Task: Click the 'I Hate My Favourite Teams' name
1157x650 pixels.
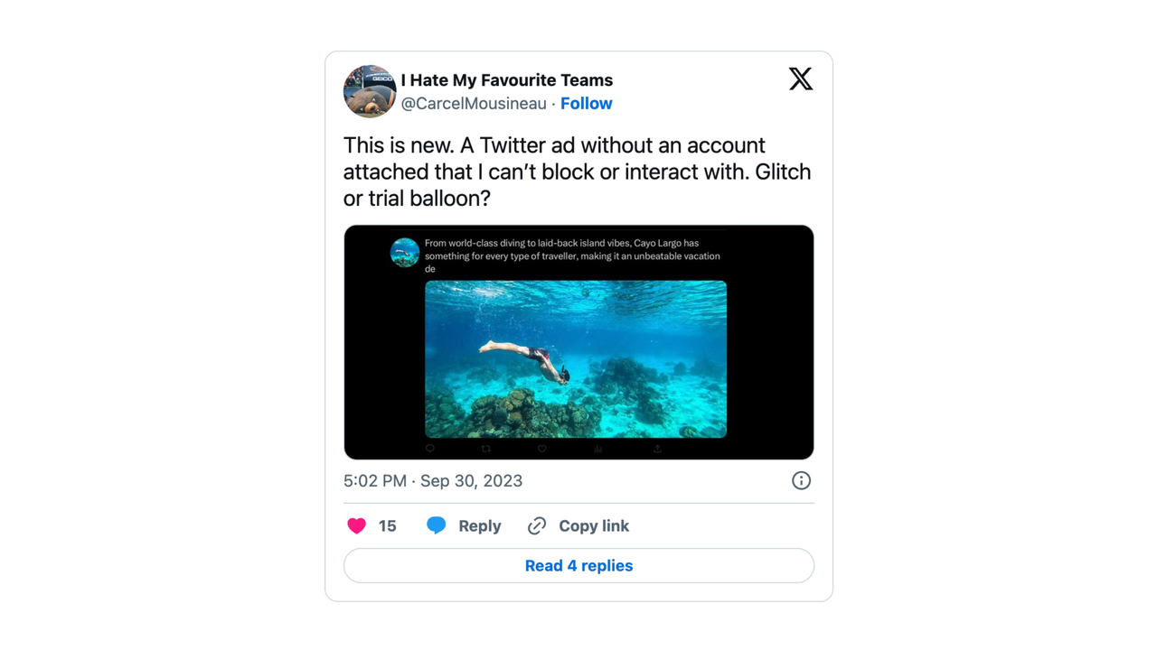Action: [x=506, y=80]
